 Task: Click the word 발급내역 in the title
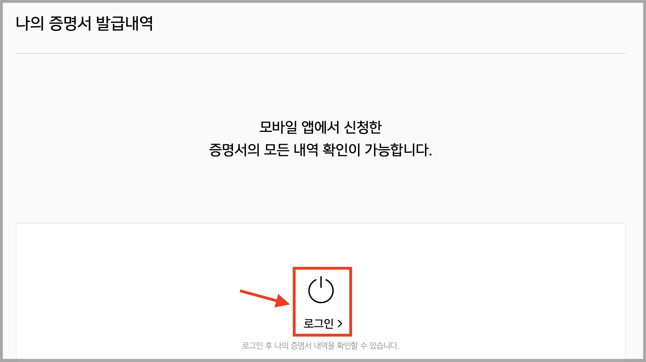[125, 23]
